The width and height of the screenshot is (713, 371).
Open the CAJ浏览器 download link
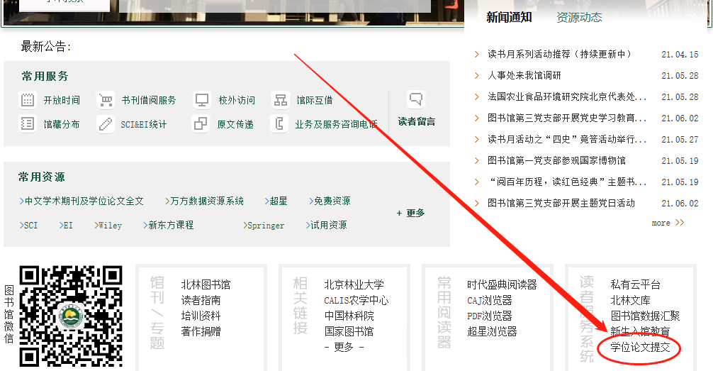[x=489, y=300]
